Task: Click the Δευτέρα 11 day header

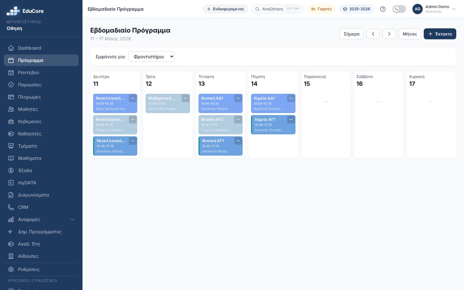Action: click(115, 81)
